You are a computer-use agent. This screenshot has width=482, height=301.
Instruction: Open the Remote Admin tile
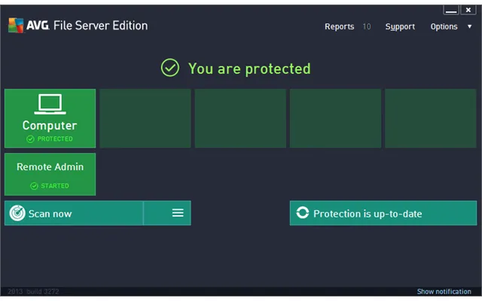click(50, 174)
